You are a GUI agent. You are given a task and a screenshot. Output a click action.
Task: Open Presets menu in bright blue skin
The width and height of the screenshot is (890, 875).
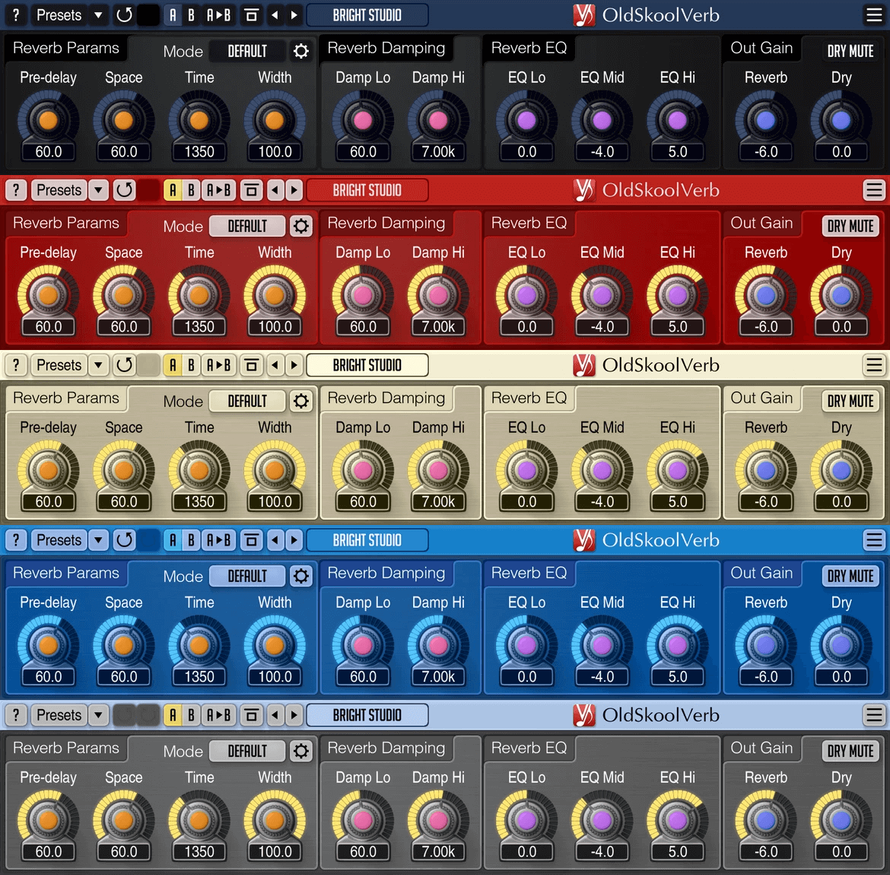59,540
